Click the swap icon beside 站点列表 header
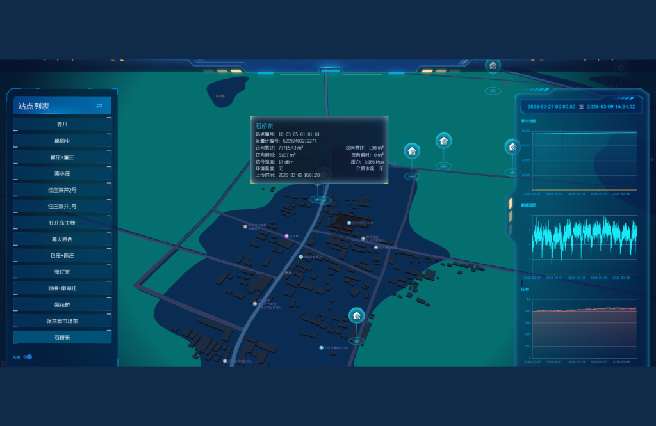This screenshot has width=656, height=426. 99,106
